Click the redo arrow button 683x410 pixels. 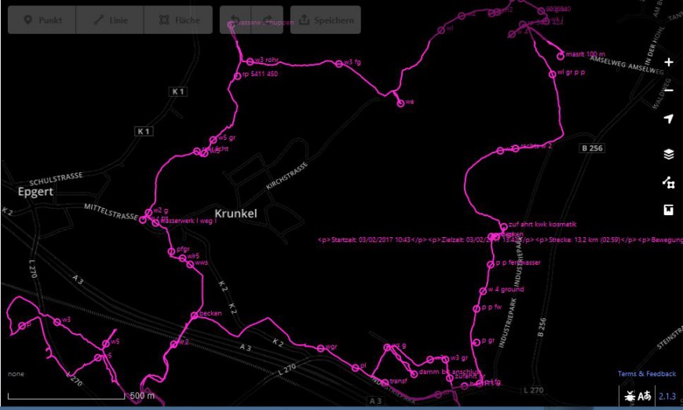point(267,20)
